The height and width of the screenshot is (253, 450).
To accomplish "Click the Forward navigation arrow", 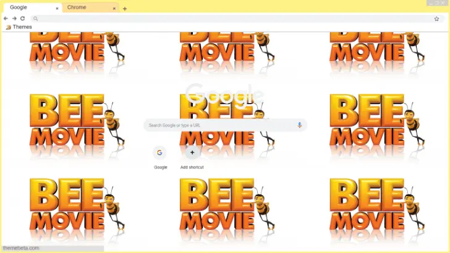I will click(x=14, y=19).
